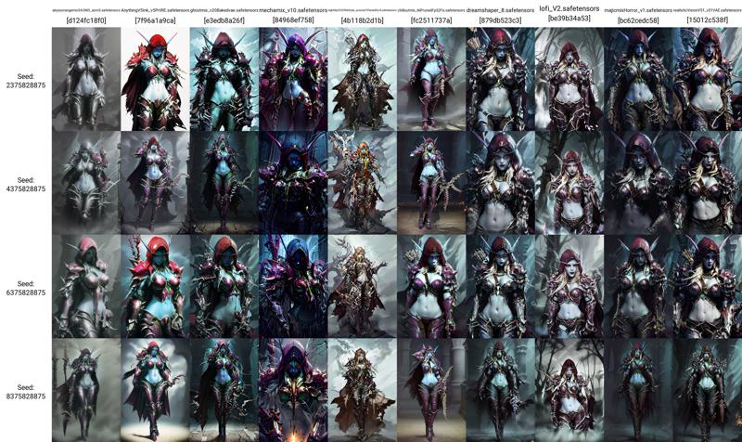Open the lofi_V2 image for seed 6375828875

point(569,286)
